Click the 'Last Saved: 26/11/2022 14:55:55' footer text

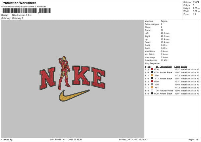66,139
